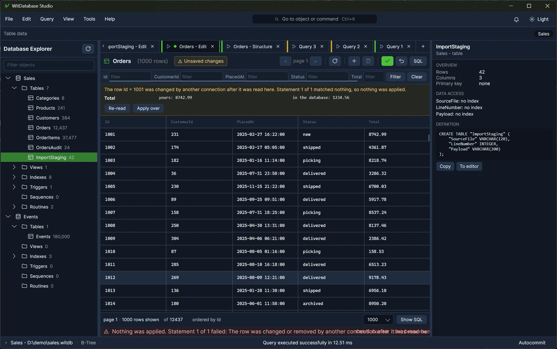This screenshot has width=557, height=349.
Task: Reload Orders table data
Action: [x=335, y=61]
